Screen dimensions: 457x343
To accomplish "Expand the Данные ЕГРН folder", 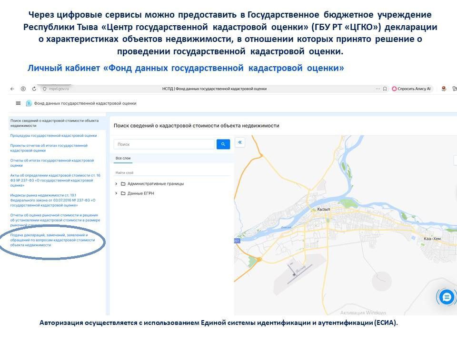I will (117, 193).
